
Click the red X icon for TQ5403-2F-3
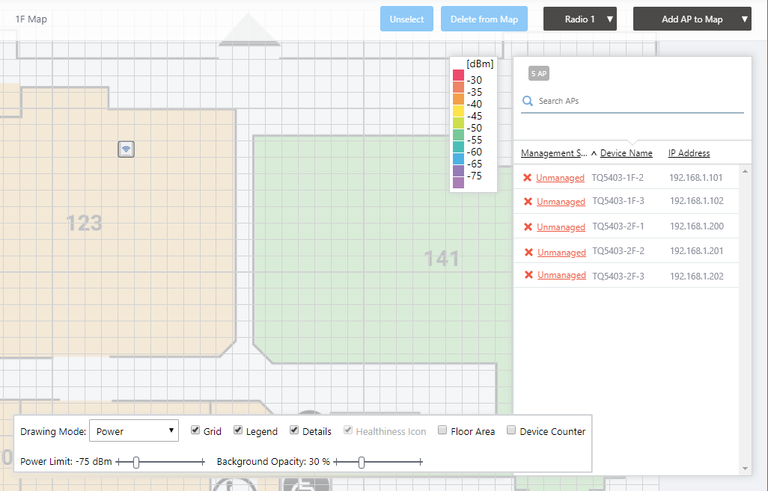click(528, 275)
